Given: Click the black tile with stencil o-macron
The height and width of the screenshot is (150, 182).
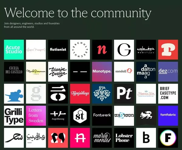Looking at the screenshot, I should 58,94.
